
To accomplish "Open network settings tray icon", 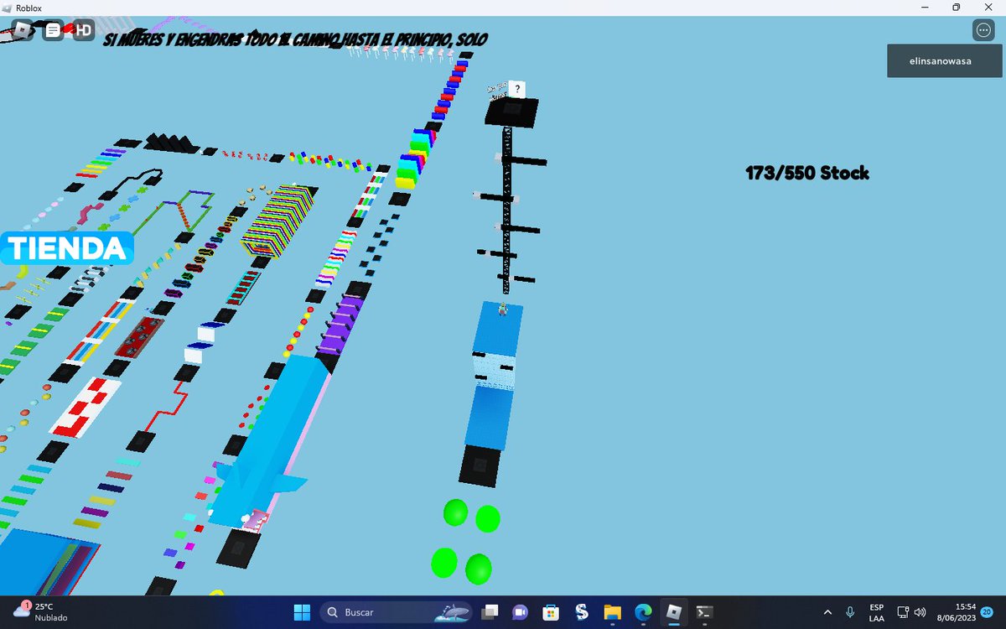I will 903,612.
